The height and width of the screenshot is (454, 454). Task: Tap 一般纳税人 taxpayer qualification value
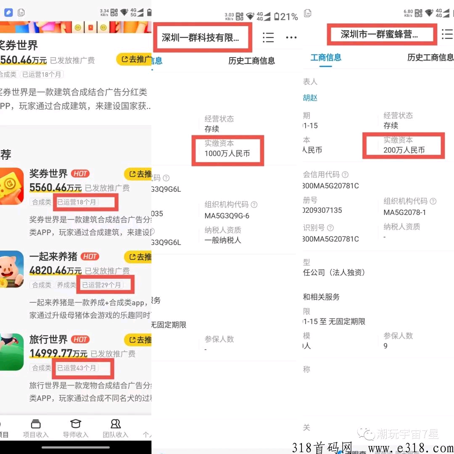(223, 240)
